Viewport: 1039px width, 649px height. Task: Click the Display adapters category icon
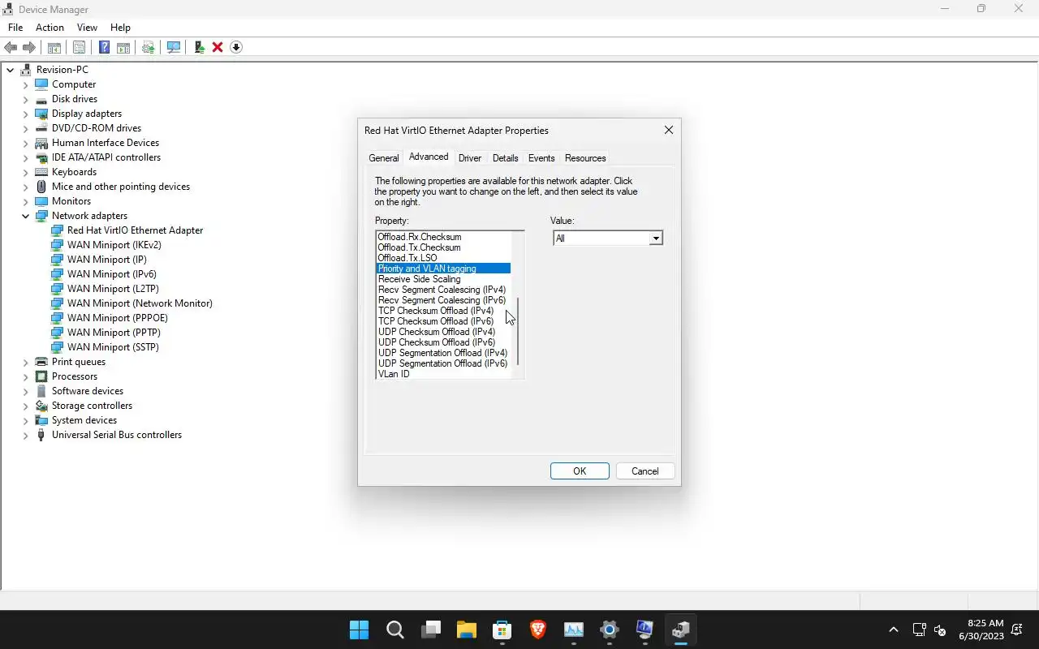coord(41,114)
